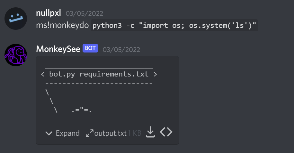Click the .="=. ASCII art text
294x153 pixels.
click(82, 110)
